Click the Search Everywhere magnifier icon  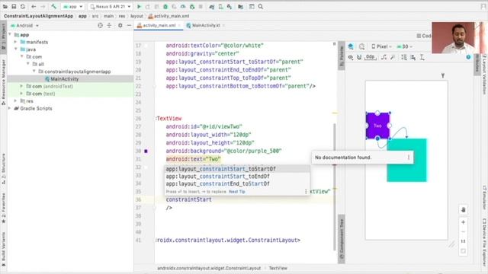point(261,7)
